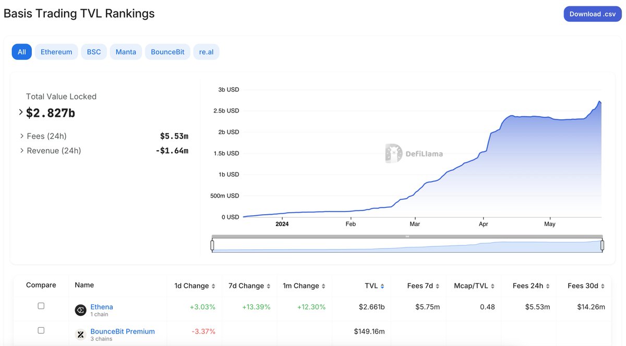Open the Ethena protocol link

pos(102,307)
